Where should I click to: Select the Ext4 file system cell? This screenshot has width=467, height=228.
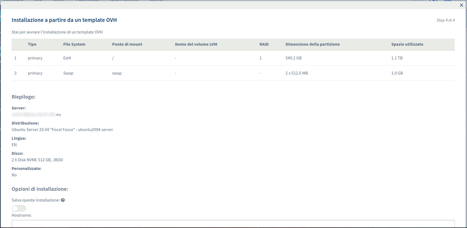tap(67, 58)
